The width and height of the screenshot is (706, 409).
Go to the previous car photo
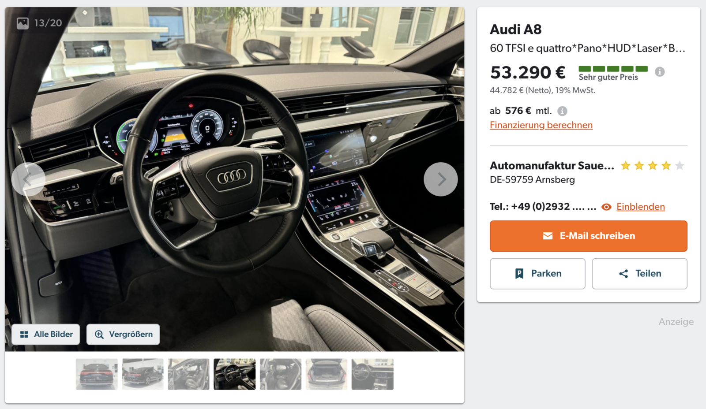28,179
